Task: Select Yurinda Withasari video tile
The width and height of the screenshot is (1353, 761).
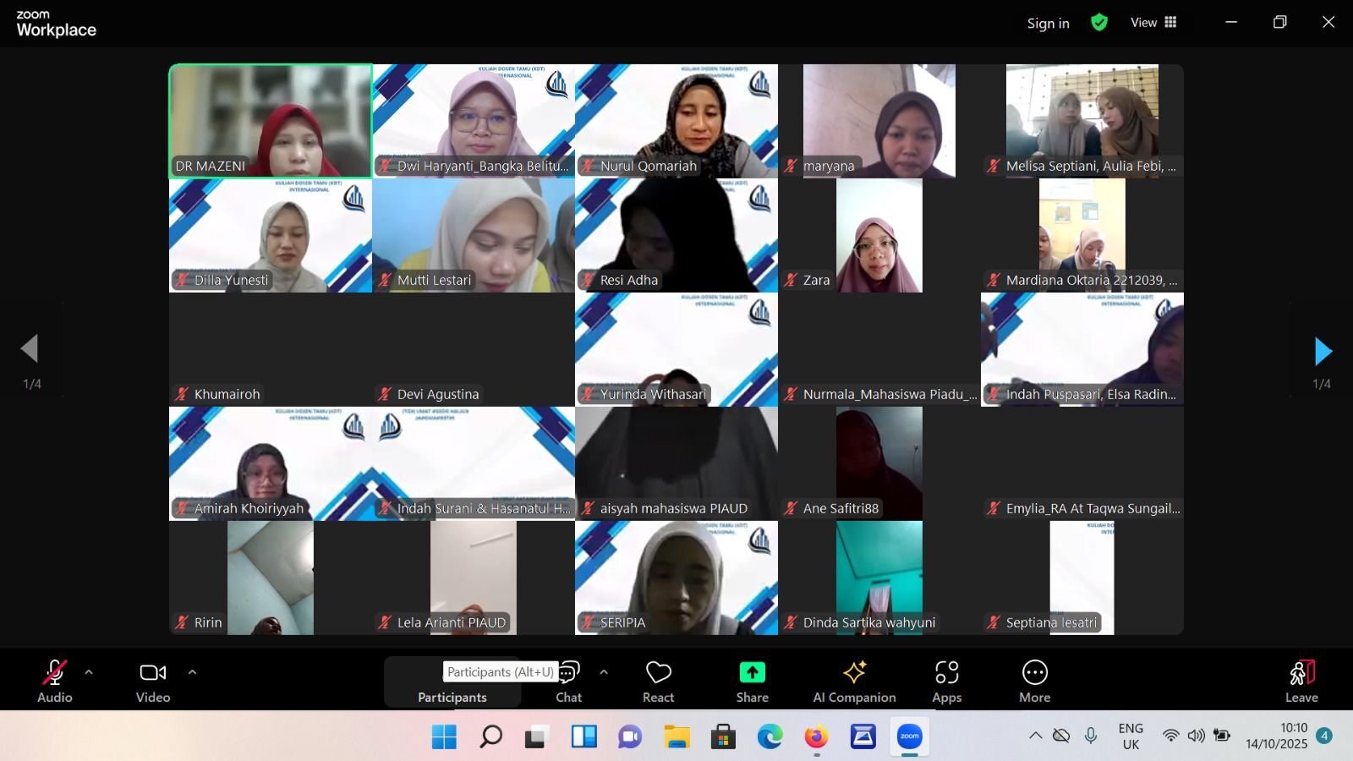Action: click(676, 349)
